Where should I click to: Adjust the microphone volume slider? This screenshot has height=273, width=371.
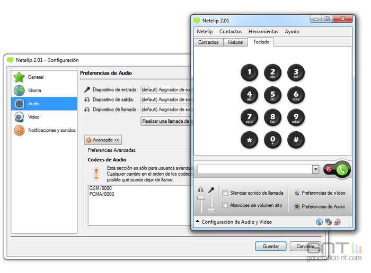211,210
